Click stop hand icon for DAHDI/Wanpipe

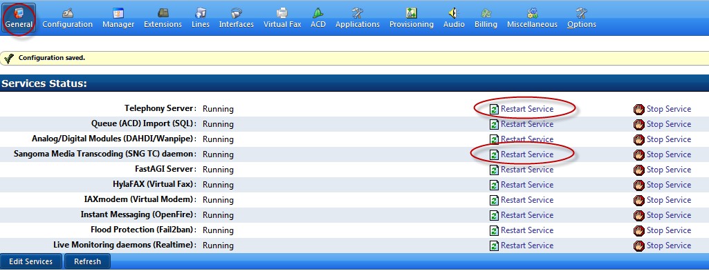click(638, 139)
